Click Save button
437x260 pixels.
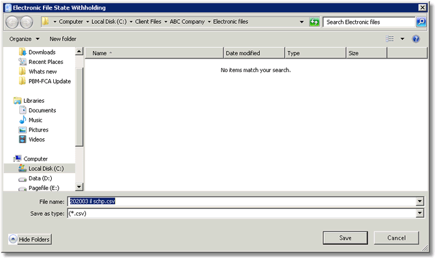345,238
